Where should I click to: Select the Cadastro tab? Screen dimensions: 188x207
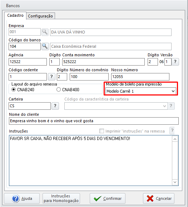tap(15, 15)
